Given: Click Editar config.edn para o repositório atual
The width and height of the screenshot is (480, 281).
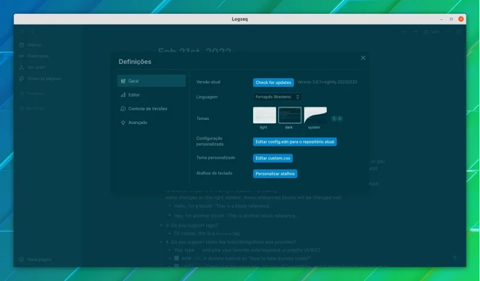Looking at the screenshot, I should pos(294,142).
